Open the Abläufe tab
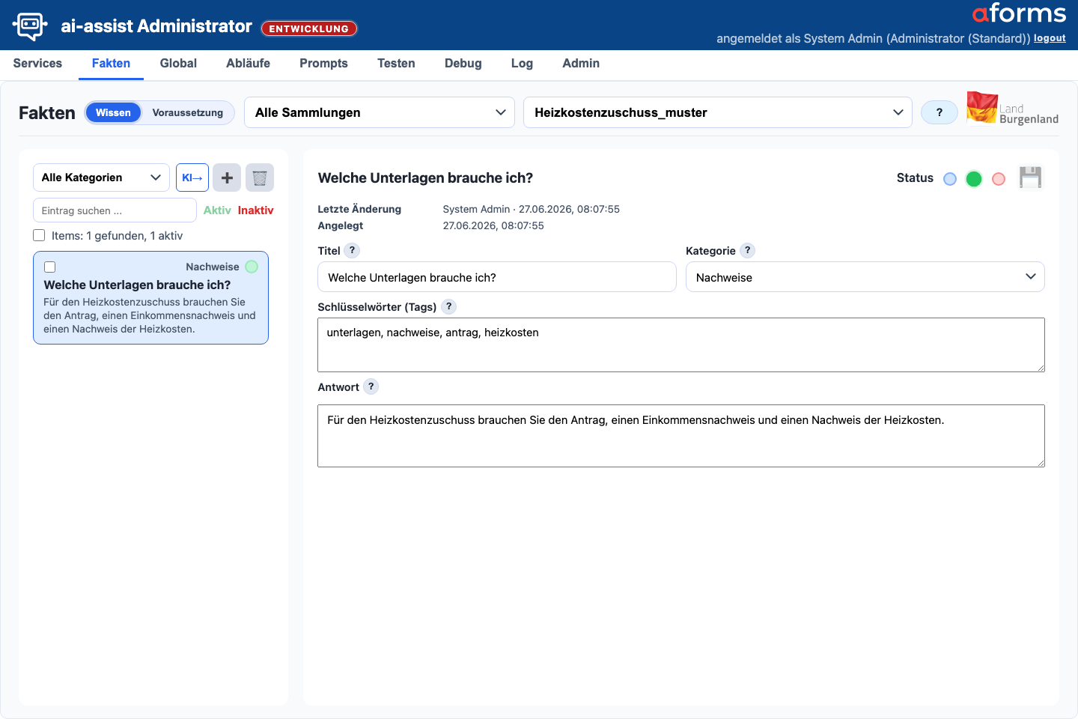The width and height of the screenshot is (1078, 719). (x=248, y=64)
